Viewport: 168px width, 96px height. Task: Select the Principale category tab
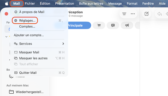coord(79,25)
